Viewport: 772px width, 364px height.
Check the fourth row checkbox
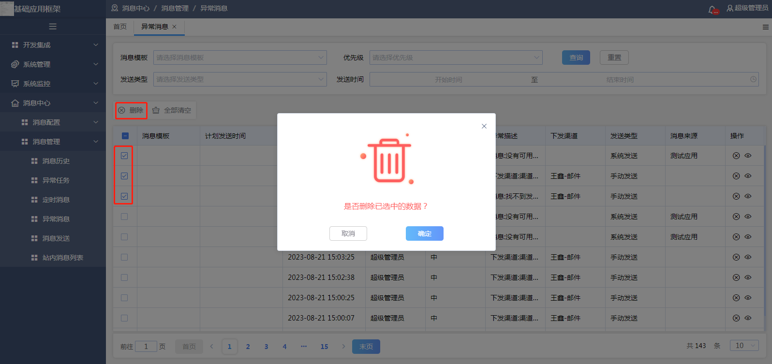point(124,217)
